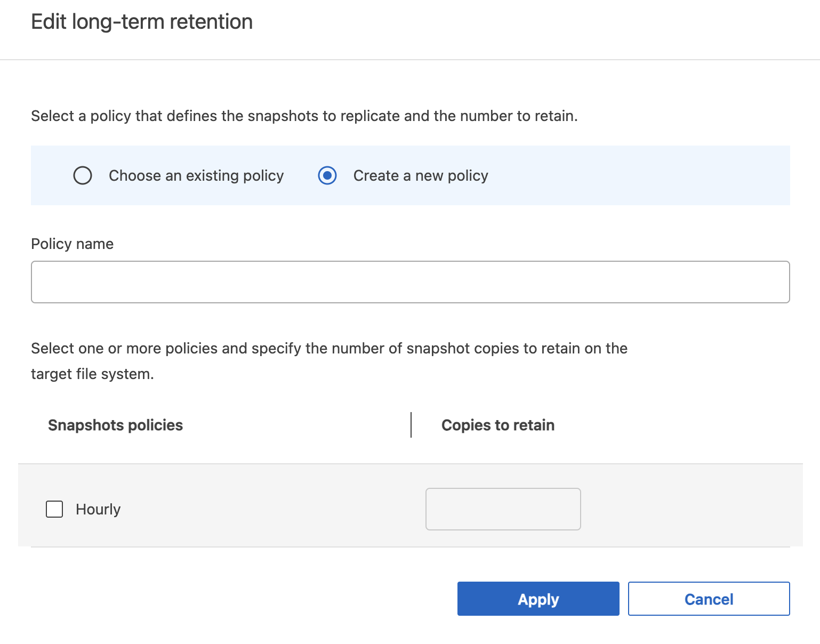Select the Choose an existing policy radio button
Viewport: 820px width, 644px height.
coord(83,175)
